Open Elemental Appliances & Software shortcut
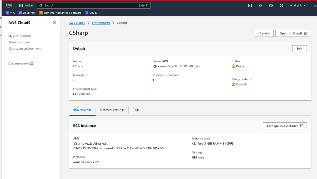Image resolution: width=317 pixels, height=179 pixels. 60,13
